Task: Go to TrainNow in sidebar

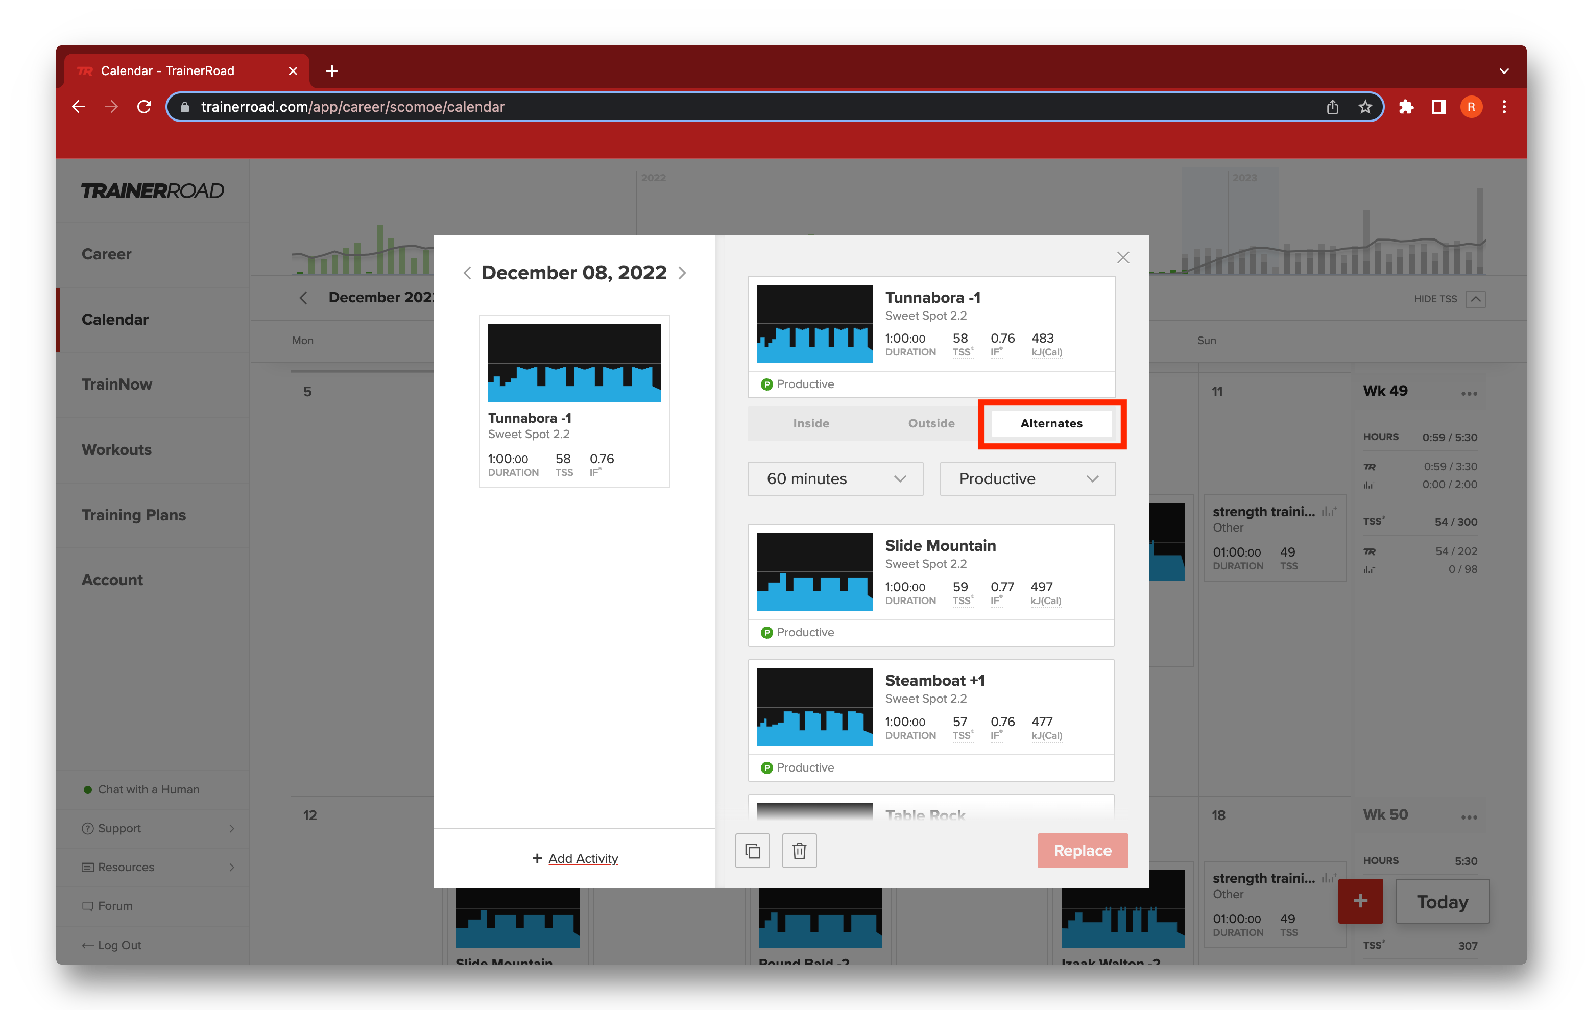Action: pos(116,384)
